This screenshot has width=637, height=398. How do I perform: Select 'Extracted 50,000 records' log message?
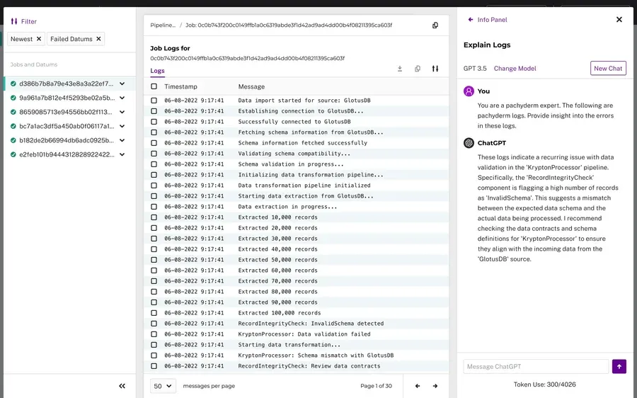click(278, 260)
